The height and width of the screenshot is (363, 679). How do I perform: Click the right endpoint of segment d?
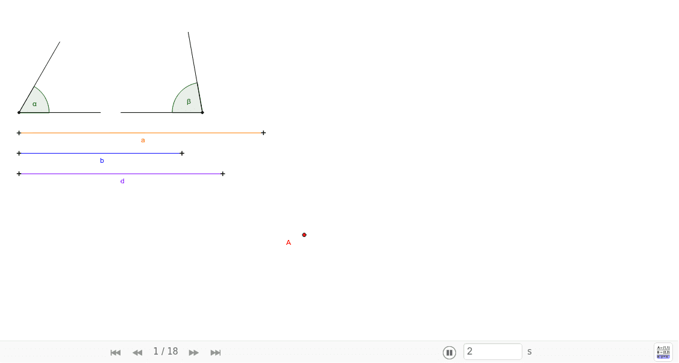coord(222,174)
